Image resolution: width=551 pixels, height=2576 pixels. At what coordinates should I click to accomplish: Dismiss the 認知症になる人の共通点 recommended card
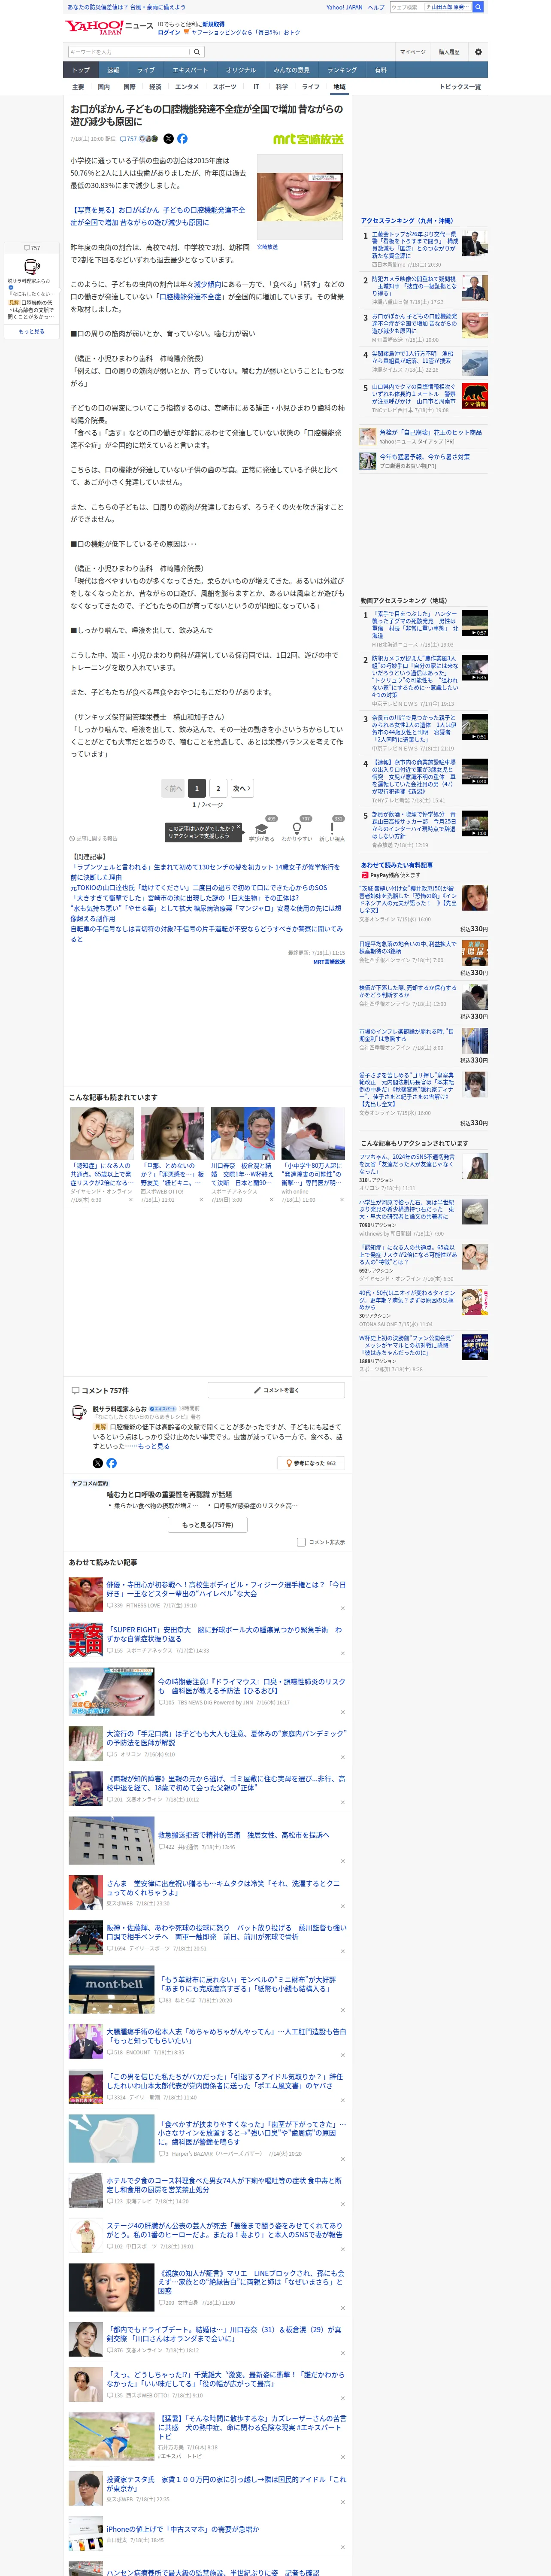click(x=130, y=1199)
